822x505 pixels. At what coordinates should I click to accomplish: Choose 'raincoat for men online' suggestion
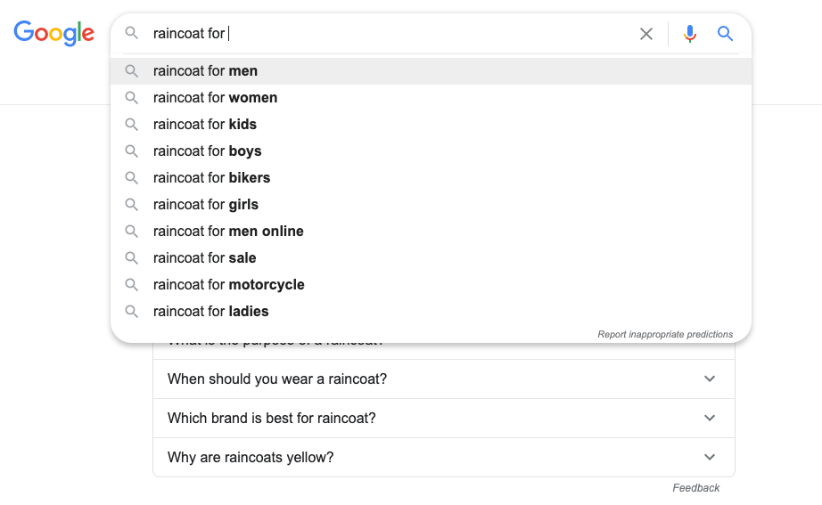pos(228,232)
